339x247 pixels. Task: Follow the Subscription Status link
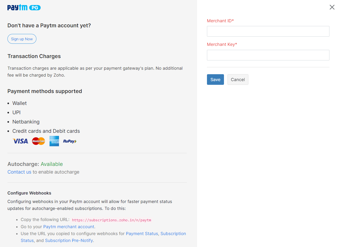[173, 233]
